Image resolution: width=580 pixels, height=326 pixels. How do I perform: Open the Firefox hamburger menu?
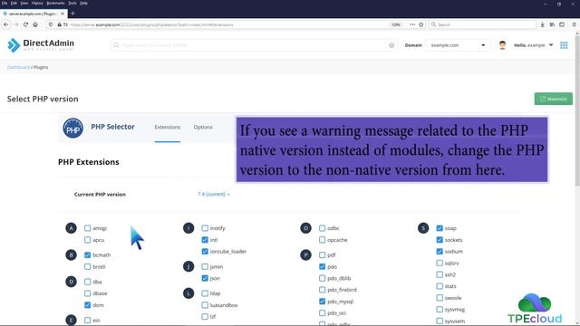point(574,24)
